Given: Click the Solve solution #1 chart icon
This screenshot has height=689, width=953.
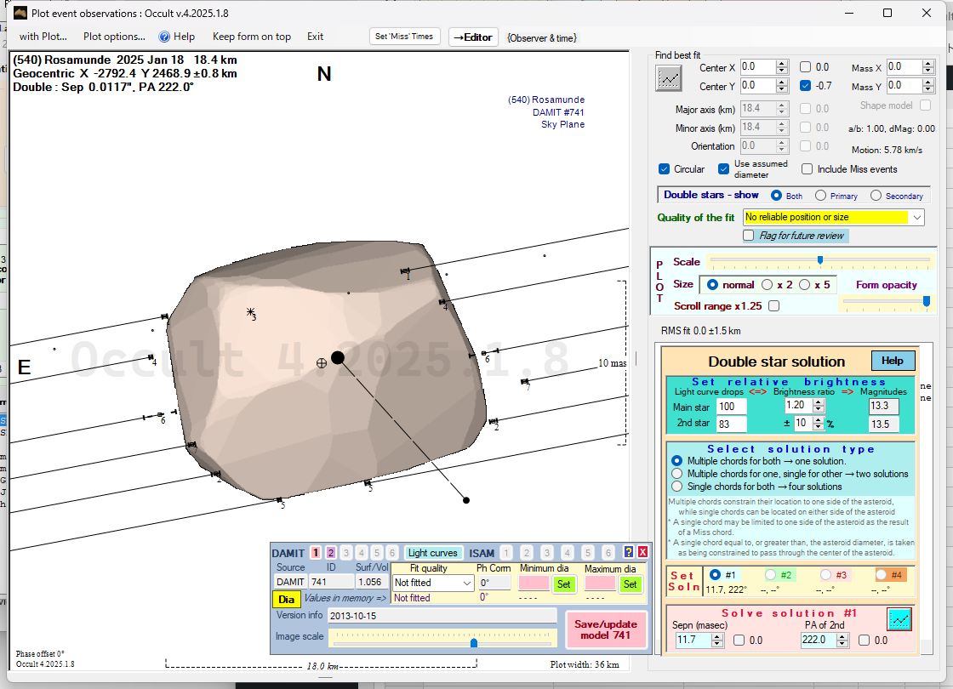Looking at the screenshot, I should [899, 619].
